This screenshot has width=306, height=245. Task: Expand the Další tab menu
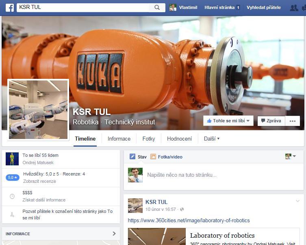212,139
